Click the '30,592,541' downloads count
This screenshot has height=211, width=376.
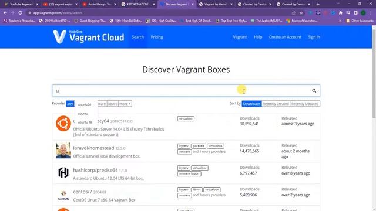(x=249, y=124)
